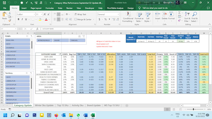This screenshot has width=212, height=119.
Task: Click the Percent Style icon
Action: (x=105, y=19)
